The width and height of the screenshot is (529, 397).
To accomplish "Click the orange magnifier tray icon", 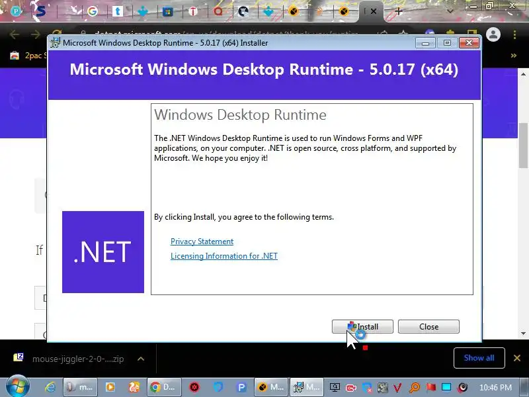I will pos(415,388).
